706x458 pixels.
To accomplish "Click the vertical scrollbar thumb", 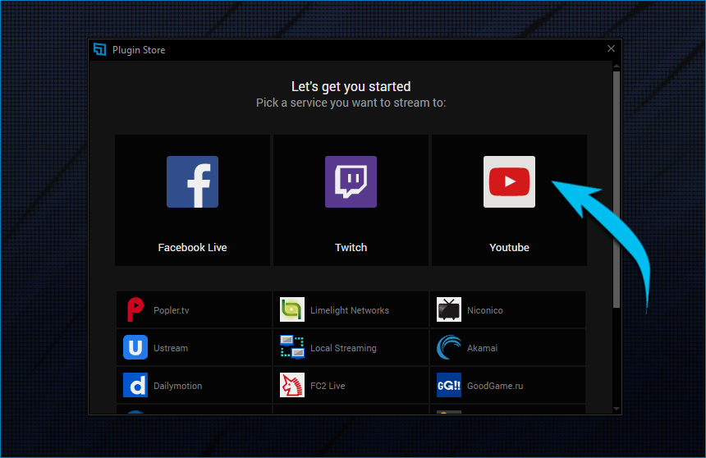I will pyautogui.click(x=617, y=189).
